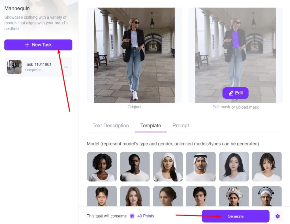Screen dimensions: 290x224
Task: Click the New Task button
Action: (38, 45)
